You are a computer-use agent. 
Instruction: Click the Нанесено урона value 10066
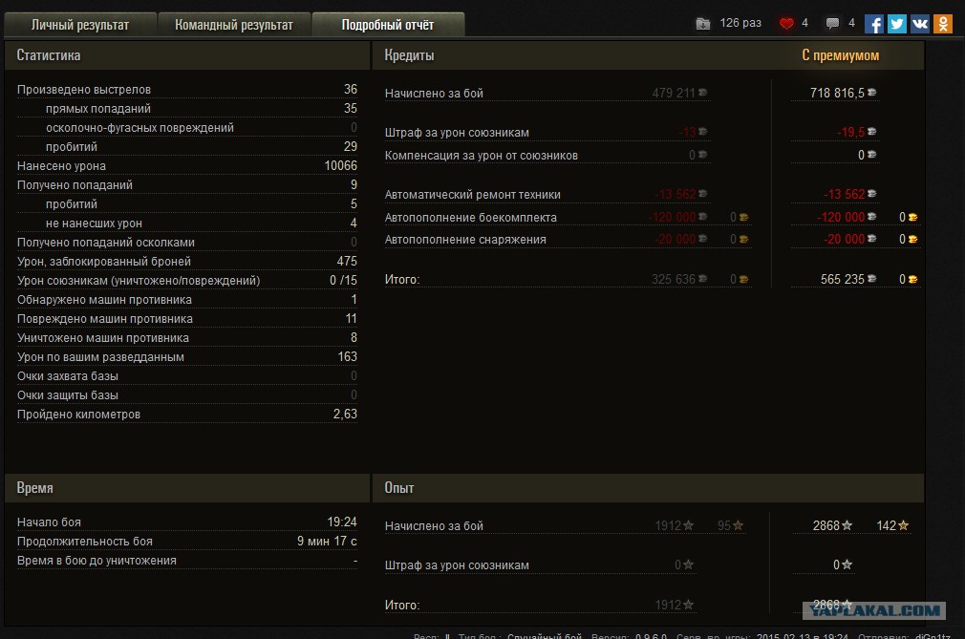coord(340,166)
